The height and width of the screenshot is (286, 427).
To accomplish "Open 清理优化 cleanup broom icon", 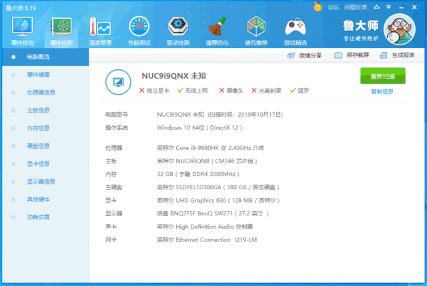I will [x=217, y=31].
